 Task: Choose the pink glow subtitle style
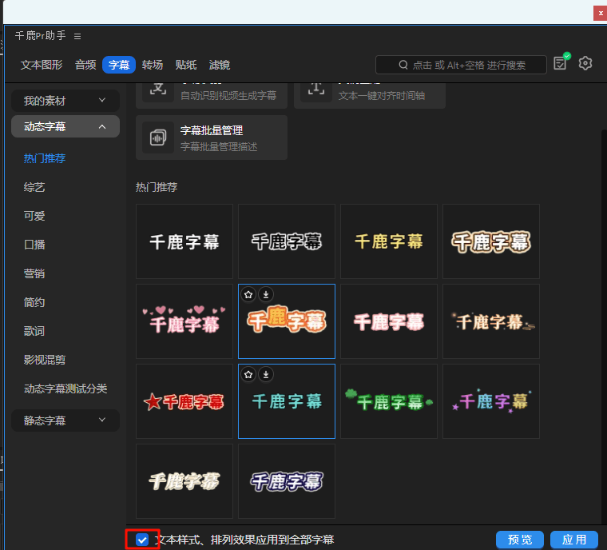coord(389,321)
